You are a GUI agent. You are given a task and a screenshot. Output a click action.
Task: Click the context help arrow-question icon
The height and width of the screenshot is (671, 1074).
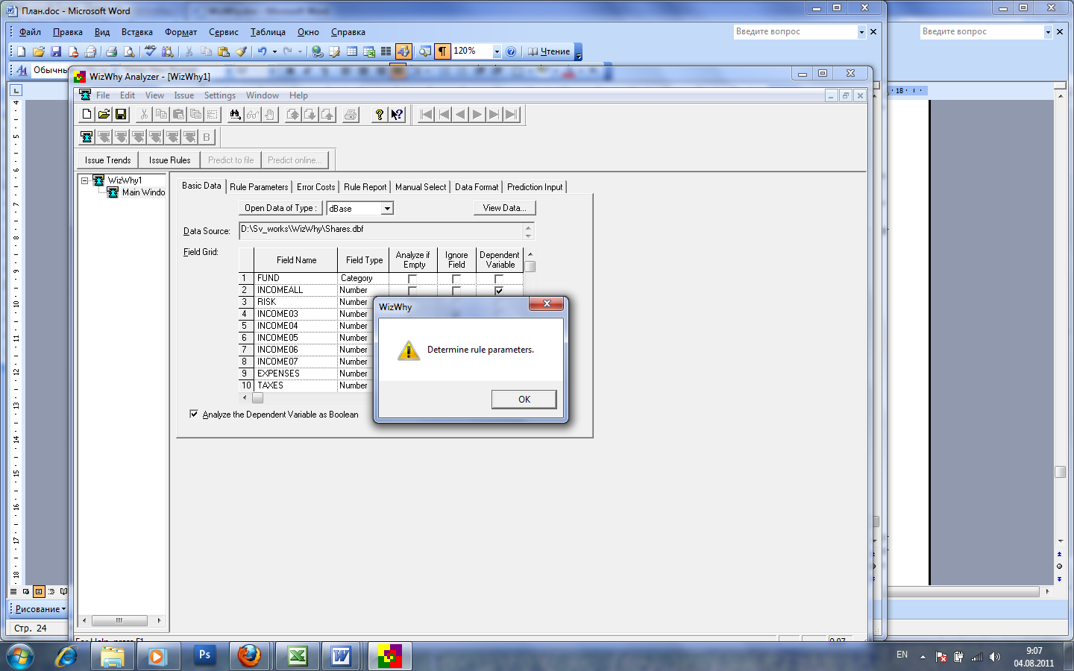(397, 114)
